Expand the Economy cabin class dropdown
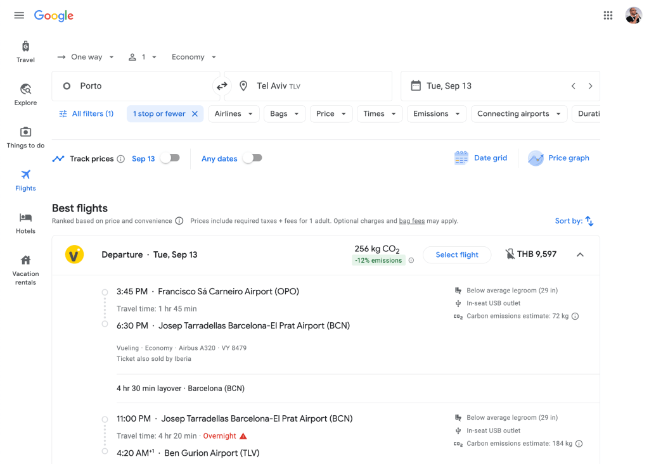Screen dimensions: 649x464 coord(194,57)
